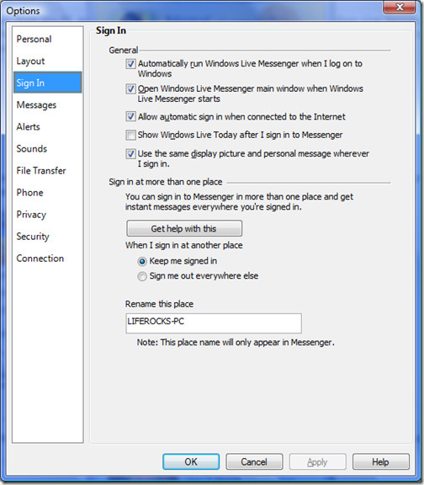Click the Get help with this button
The image size is (424, 485).
click(184, 228)
